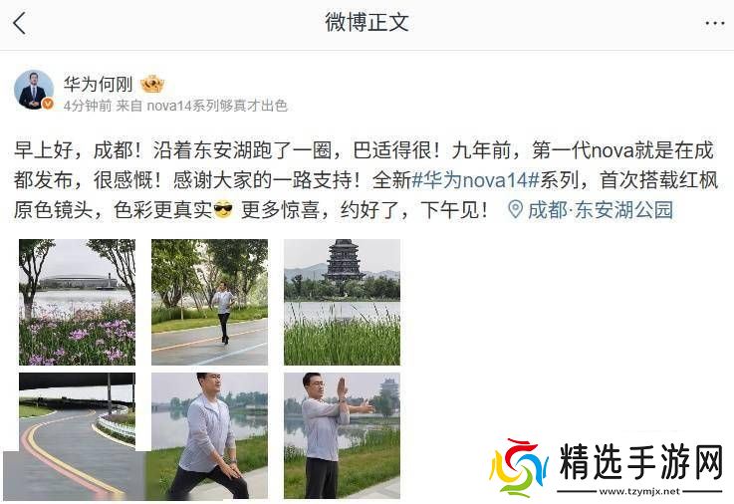Visit the www.tzymjx.net watermark link
Screen dimensions: 734x504
click(639, 491)
